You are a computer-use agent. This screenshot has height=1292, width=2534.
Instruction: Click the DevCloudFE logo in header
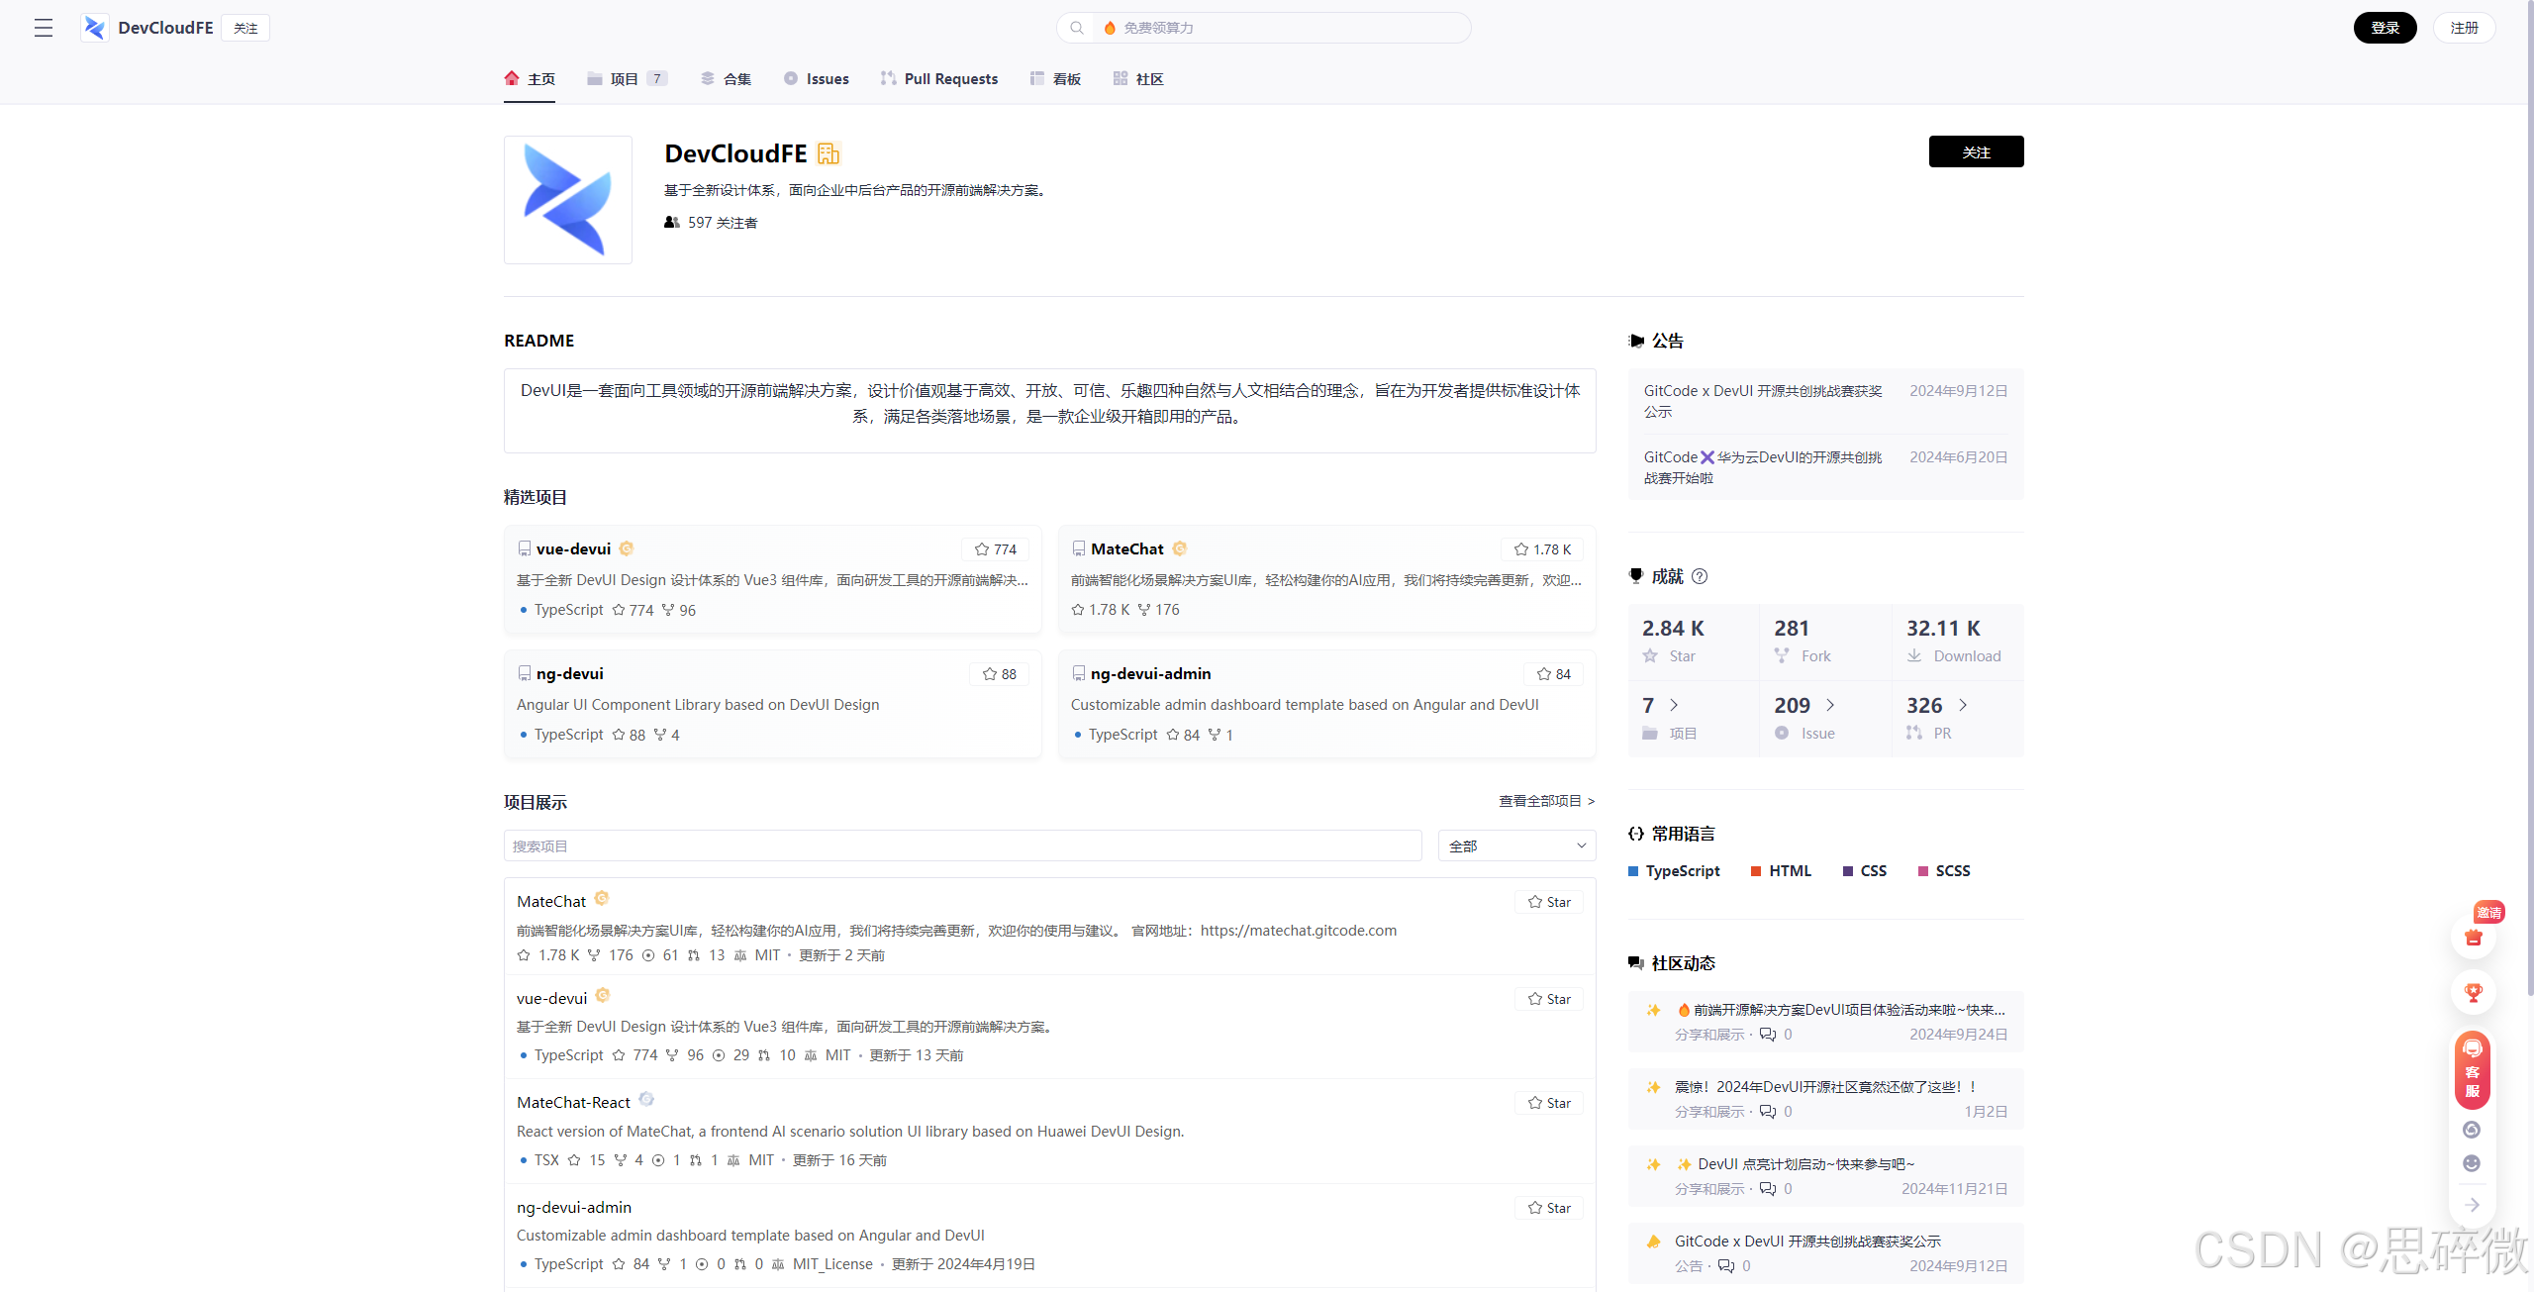pyautogui.click(x=95, y=28)
